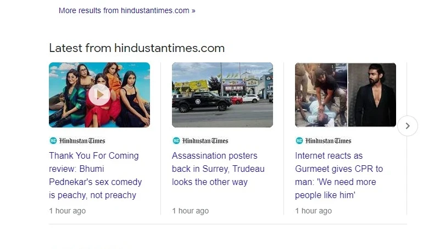
Task: Select Hindustan Times source name on first card
Action: pos(82,141)
